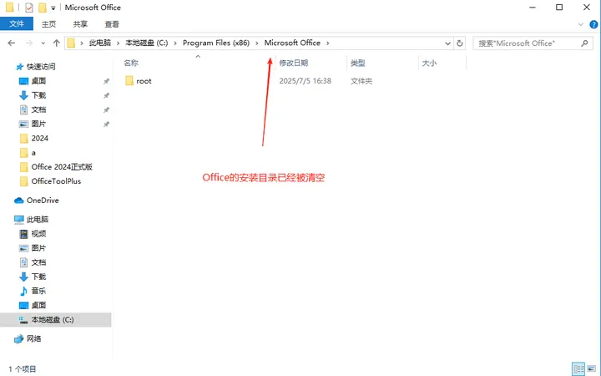
Task: Switch to the 主页 ribbon tab
Action: pyautogui.click(x=48, y=24)
